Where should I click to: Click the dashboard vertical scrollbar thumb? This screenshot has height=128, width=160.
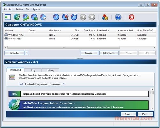[x=152, y=93]
